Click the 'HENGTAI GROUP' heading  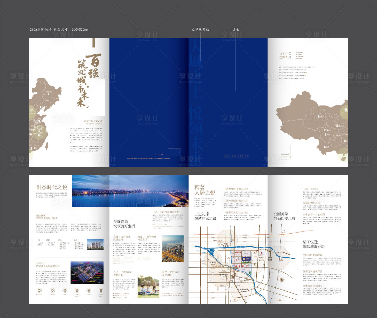point(92,121)
